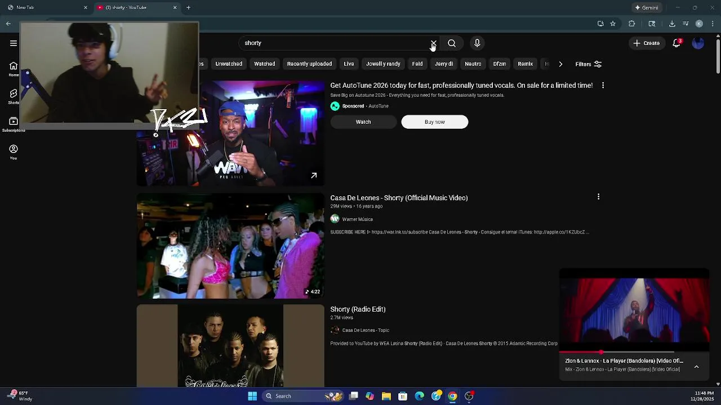Open the search Filters panel
The width and height of the screenshot is (721, 405).
[589, 64]
